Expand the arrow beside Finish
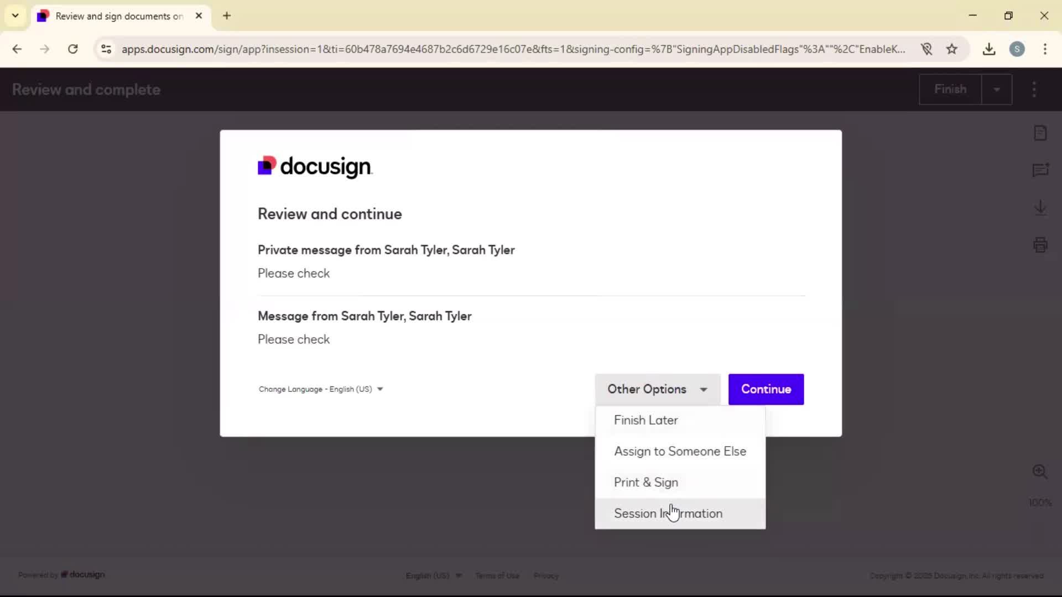The height and width of the screenshot is (597, 1062). [997, 89]
